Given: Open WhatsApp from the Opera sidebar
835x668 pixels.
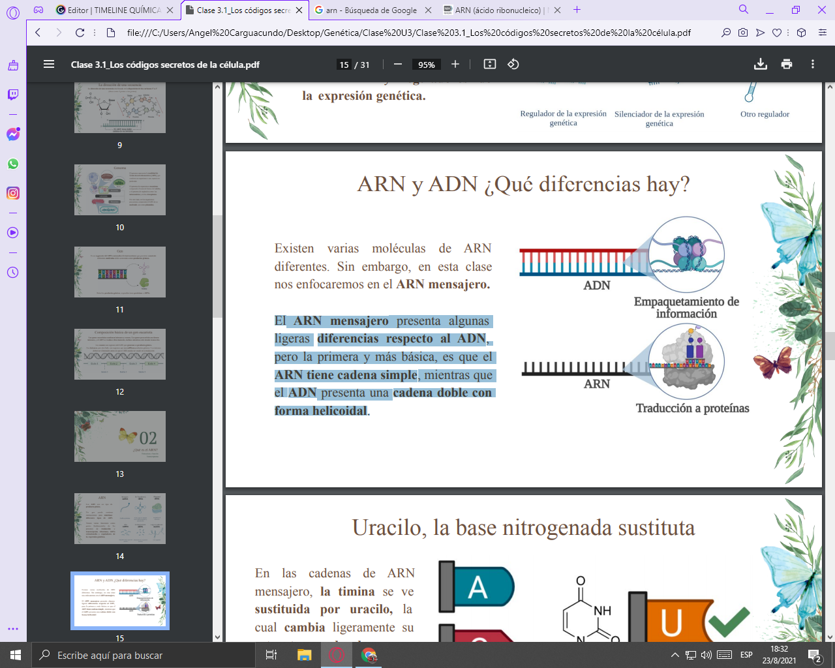Looking at the screenshot, I should [x=13, y=164].
